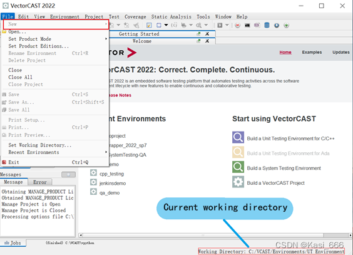This screenshot has height=255, width=353.
Task: Click the Home link on Welcome page
Action: [285, 52]
